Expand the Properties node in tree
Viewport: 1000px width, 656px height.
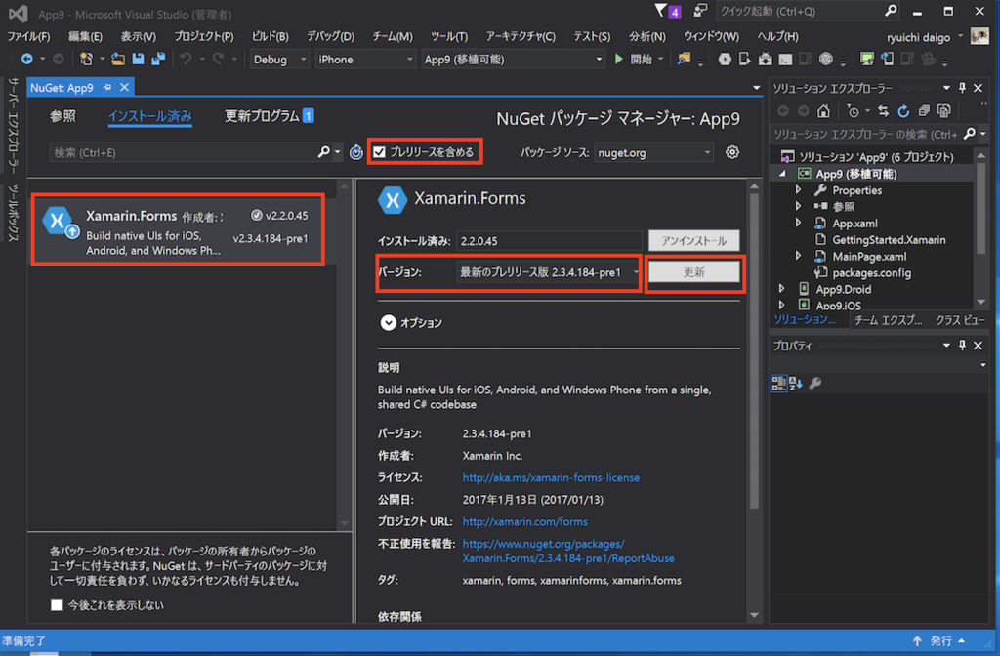[799, 190]
